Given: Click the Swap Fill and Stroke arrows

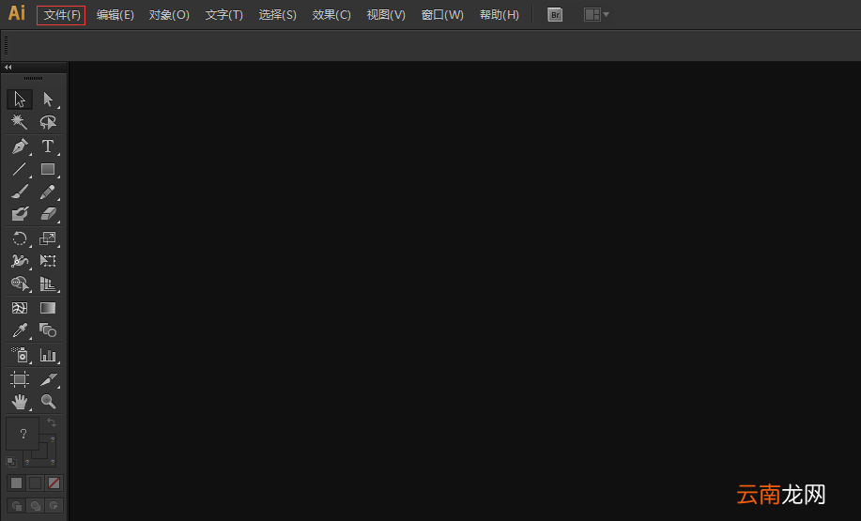Looking at the screenshot, I should click(x=51, y=422).
